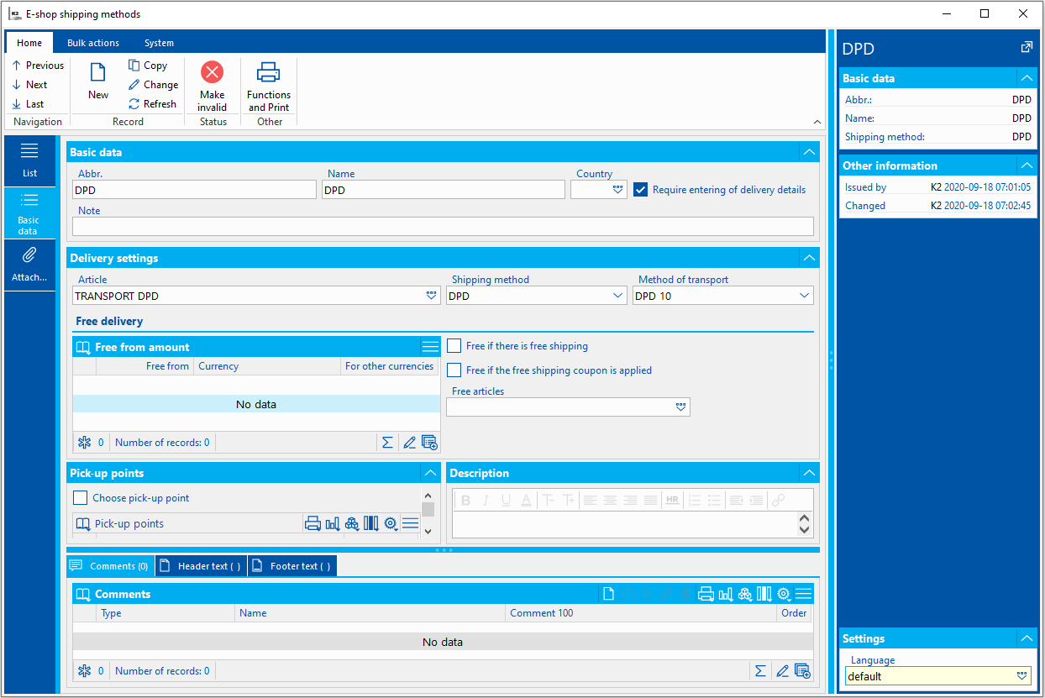Image resolution: width=1045 pixels, height=698 pixels.
Task: Click edit pencil in Free from amount footer
Action: [x=409, y=443]
